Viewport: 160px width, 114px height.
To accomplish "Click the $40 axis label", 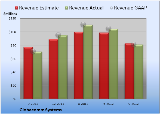I will coord(13,72).
